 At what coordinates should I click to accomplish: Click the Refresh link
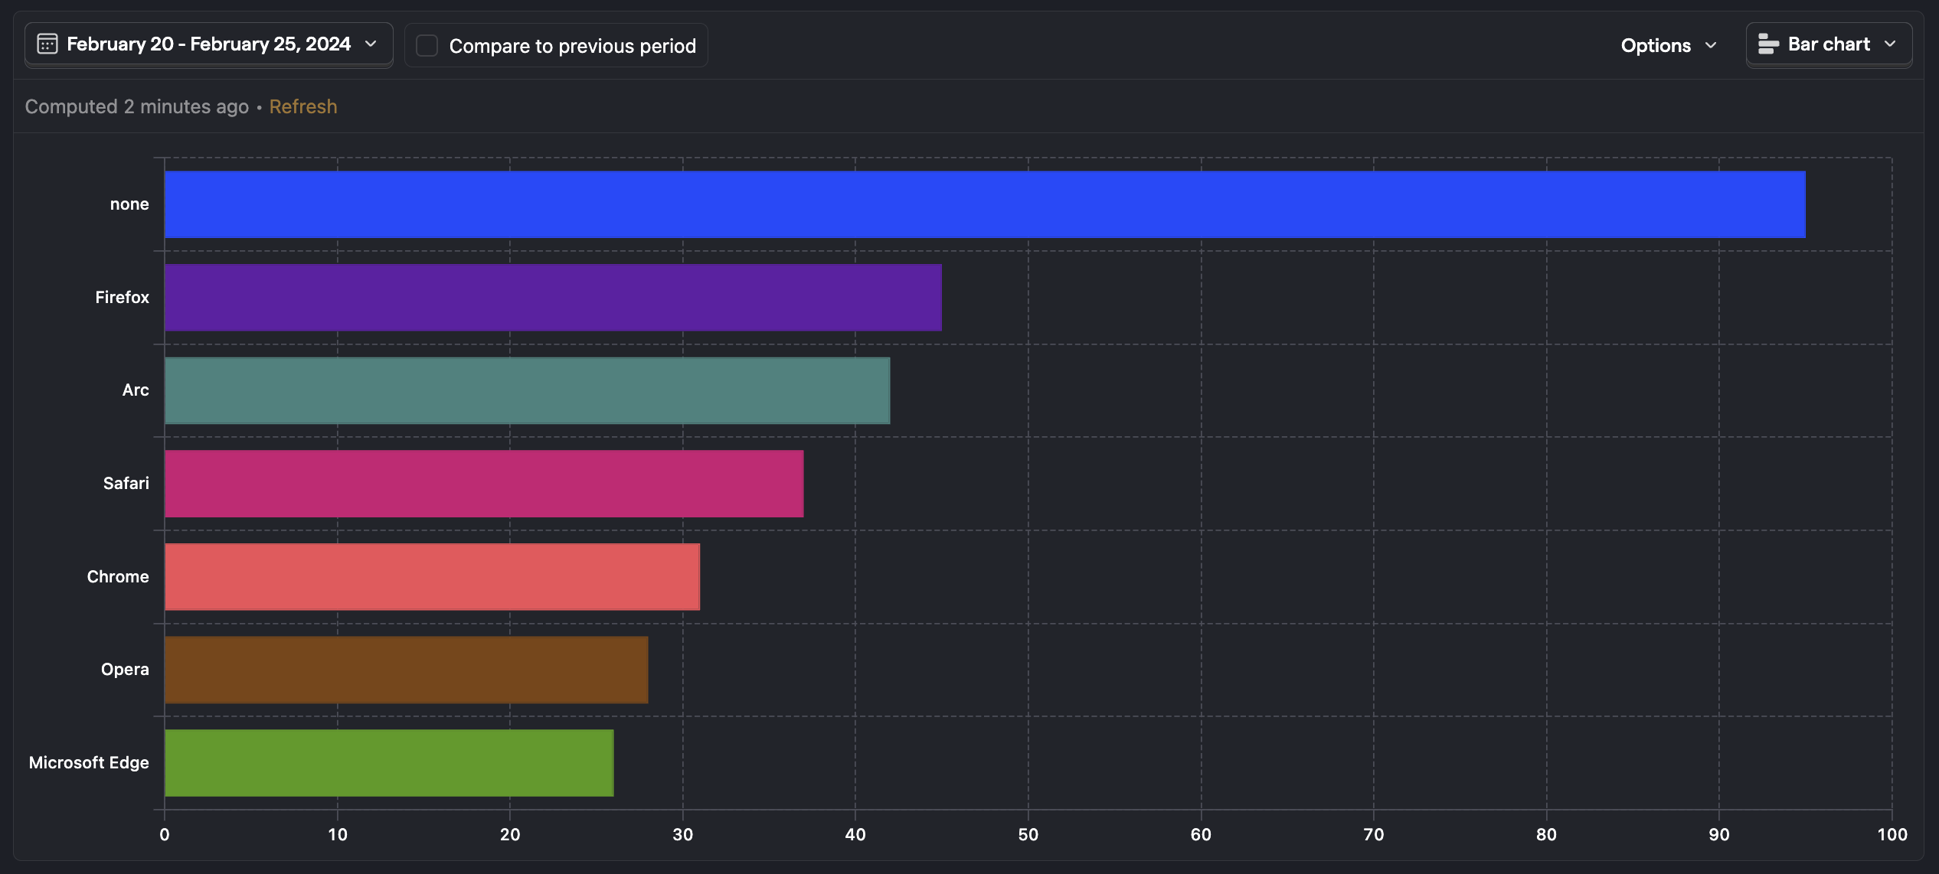coord(303,106)
